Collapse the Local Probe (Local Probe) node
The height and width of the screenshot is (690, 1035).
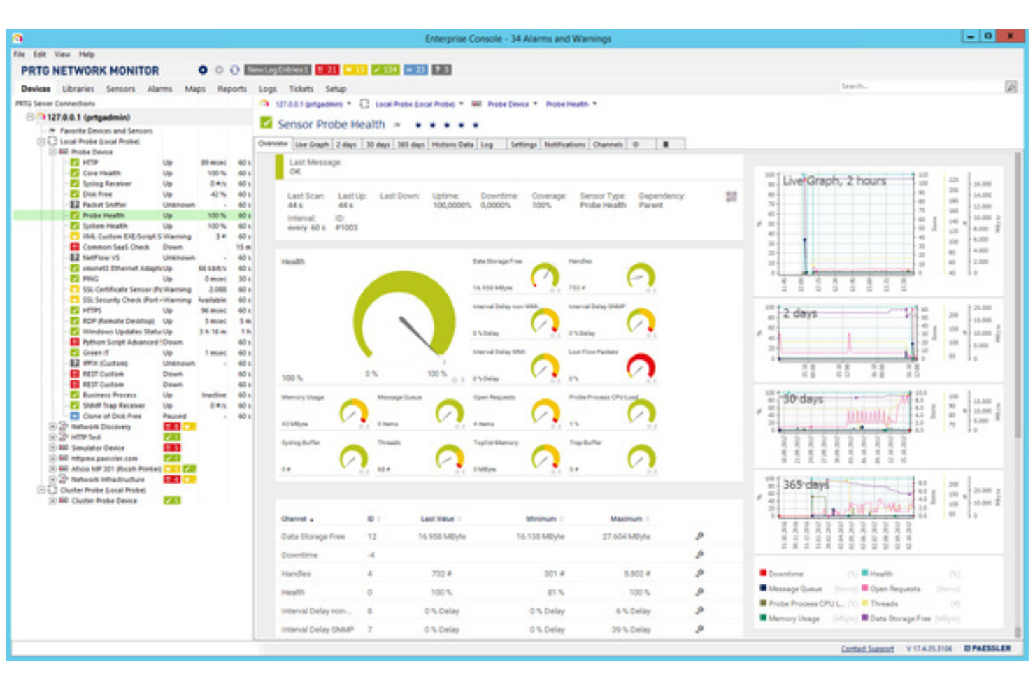pyautogui.click(x=41, y=141)
